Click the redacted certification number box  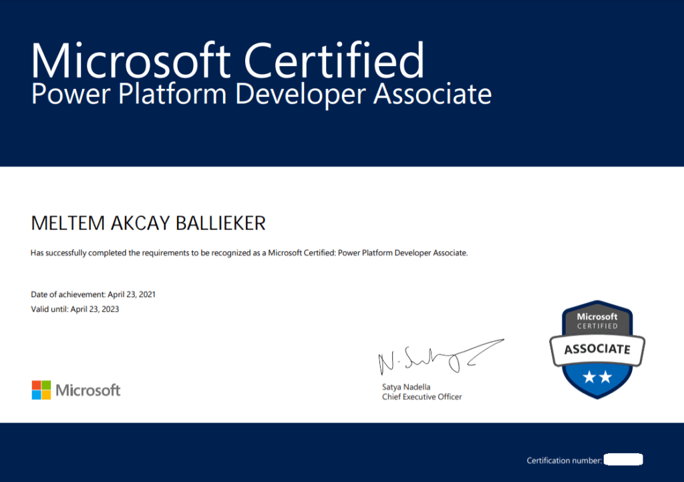[623, 460]
